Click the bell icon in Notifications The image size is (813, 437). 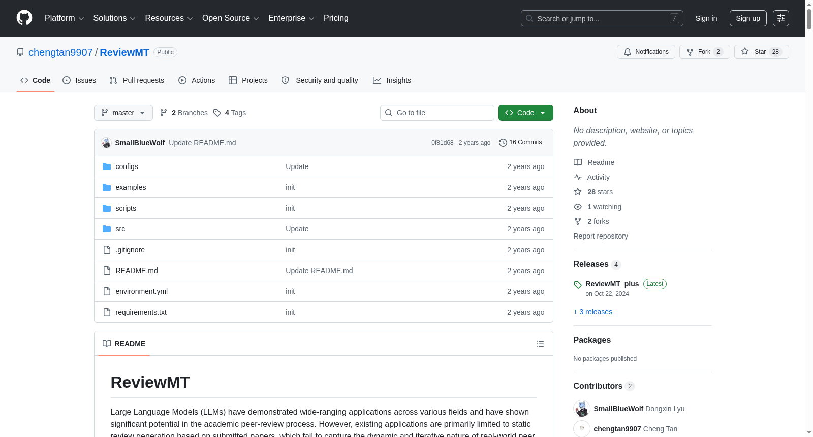[628, 52]
